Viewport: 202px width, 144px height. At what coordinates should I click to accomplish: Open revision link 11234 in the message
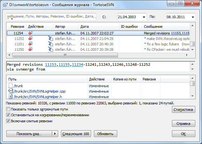77,64
